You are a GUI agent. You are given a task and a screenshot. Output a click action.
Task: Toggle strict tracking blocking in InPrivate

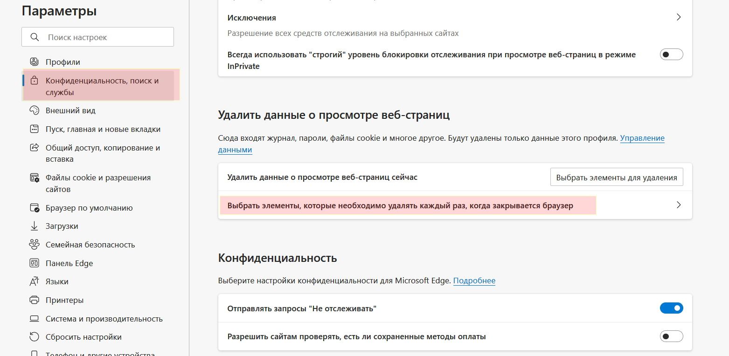coord(672,55)
